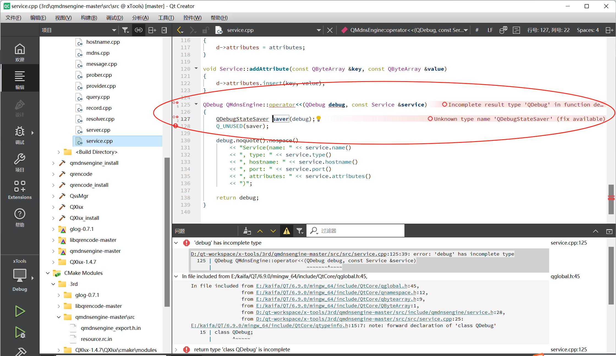Open issues category filter

(x=300, y=231)
